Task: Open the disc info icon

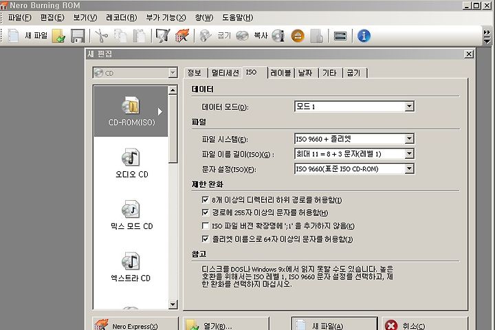Action: click(278, 36)
